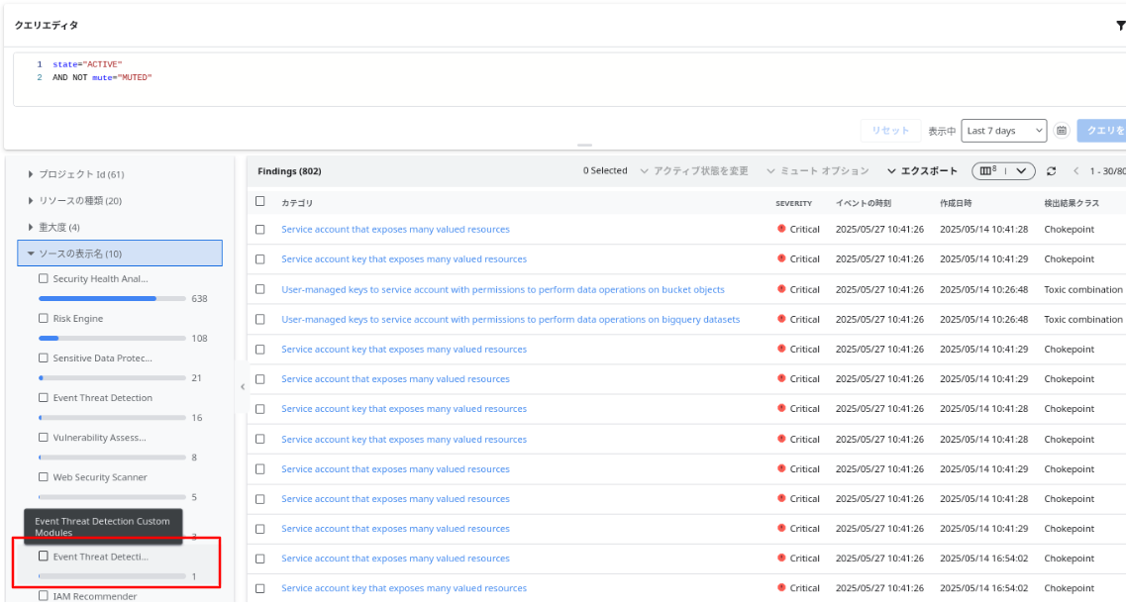Click the Security Health Analytics count bar

(x=112, y=298)
